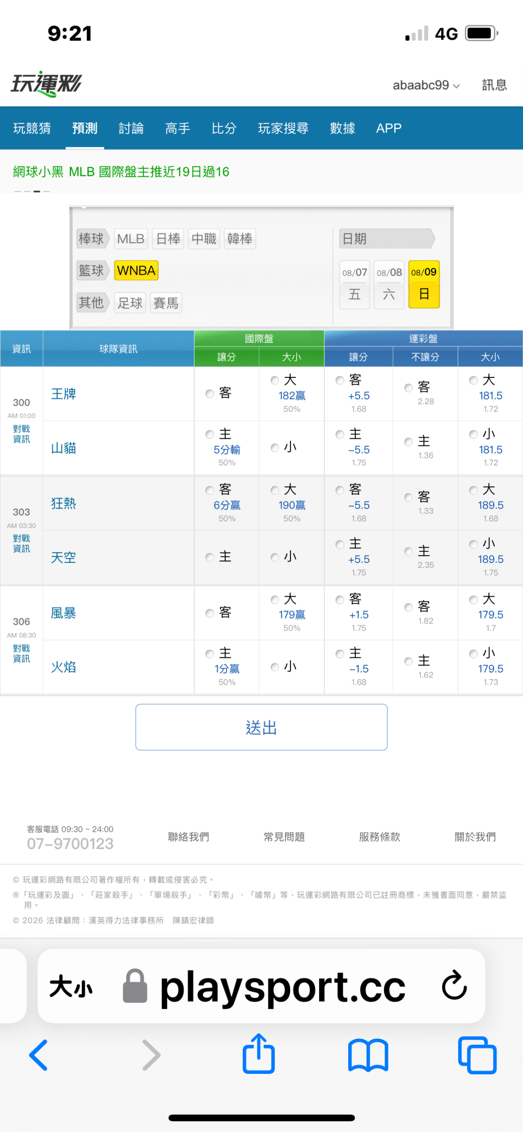Viewport: 523px width, 1132px height.
Task: Open 常見問題 footer link
Action: (284, 837)
